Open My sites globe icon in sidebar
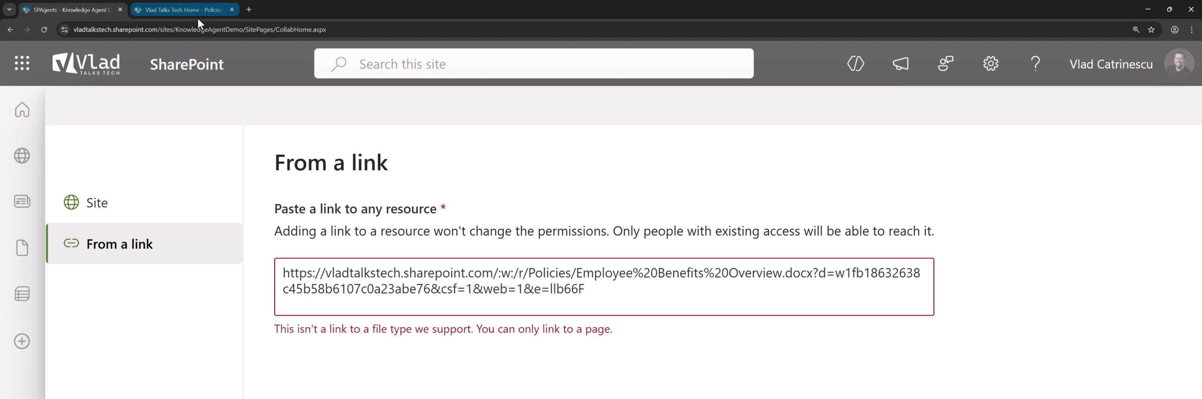This screenshot has height=399, width=1202. click(22, 156)
